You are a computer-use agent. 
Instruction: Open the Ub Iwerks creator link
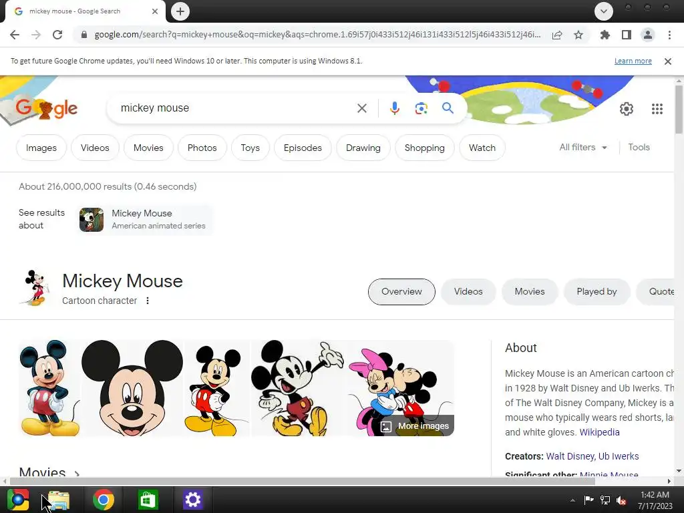tap(619, 456)
